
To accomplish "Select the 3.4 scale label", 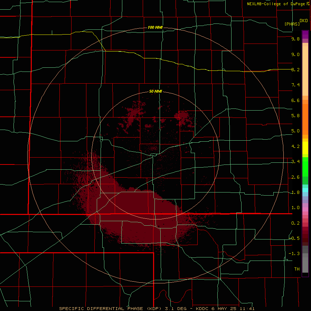I will [x=295, y=162].
